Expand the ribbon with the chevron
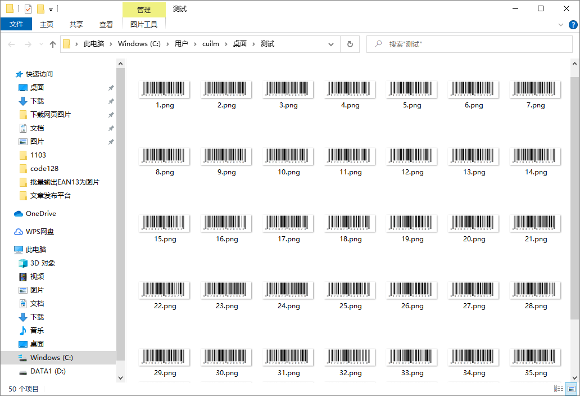This screenshot has height=396, width=580. pos(561,25)
